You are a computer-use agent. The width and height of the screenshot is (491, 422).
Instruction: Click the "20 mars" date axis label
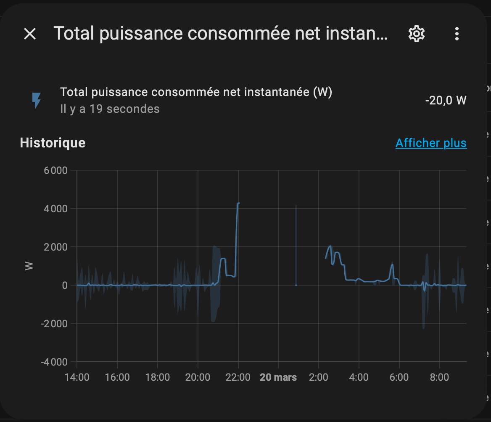[278, 377]
